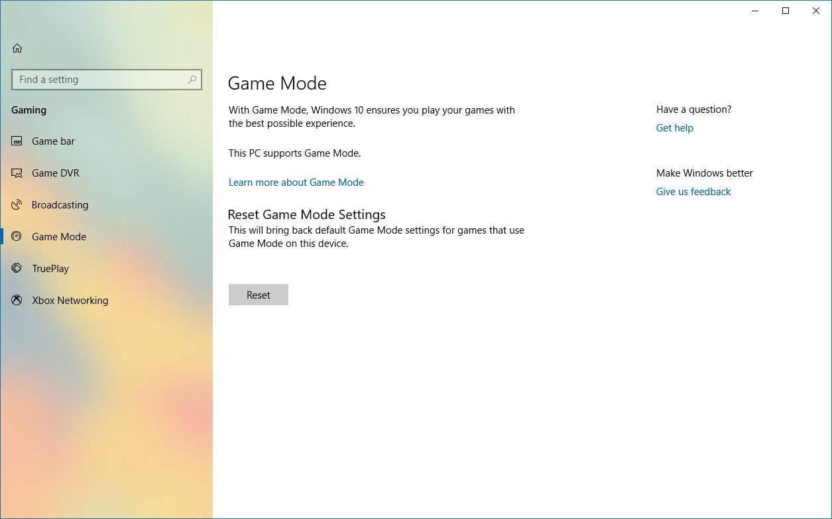Screen dimensions: 832x519
Task: Select Game Mode in the sidebar
Action: (x=107, y=237)
